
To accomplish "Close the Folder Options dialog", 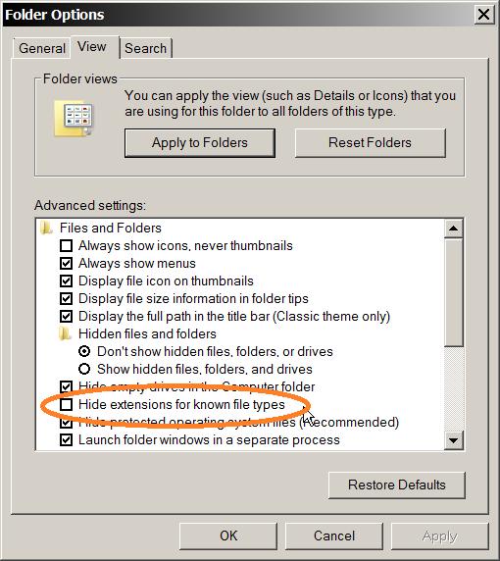I will [x=484, y=15].
